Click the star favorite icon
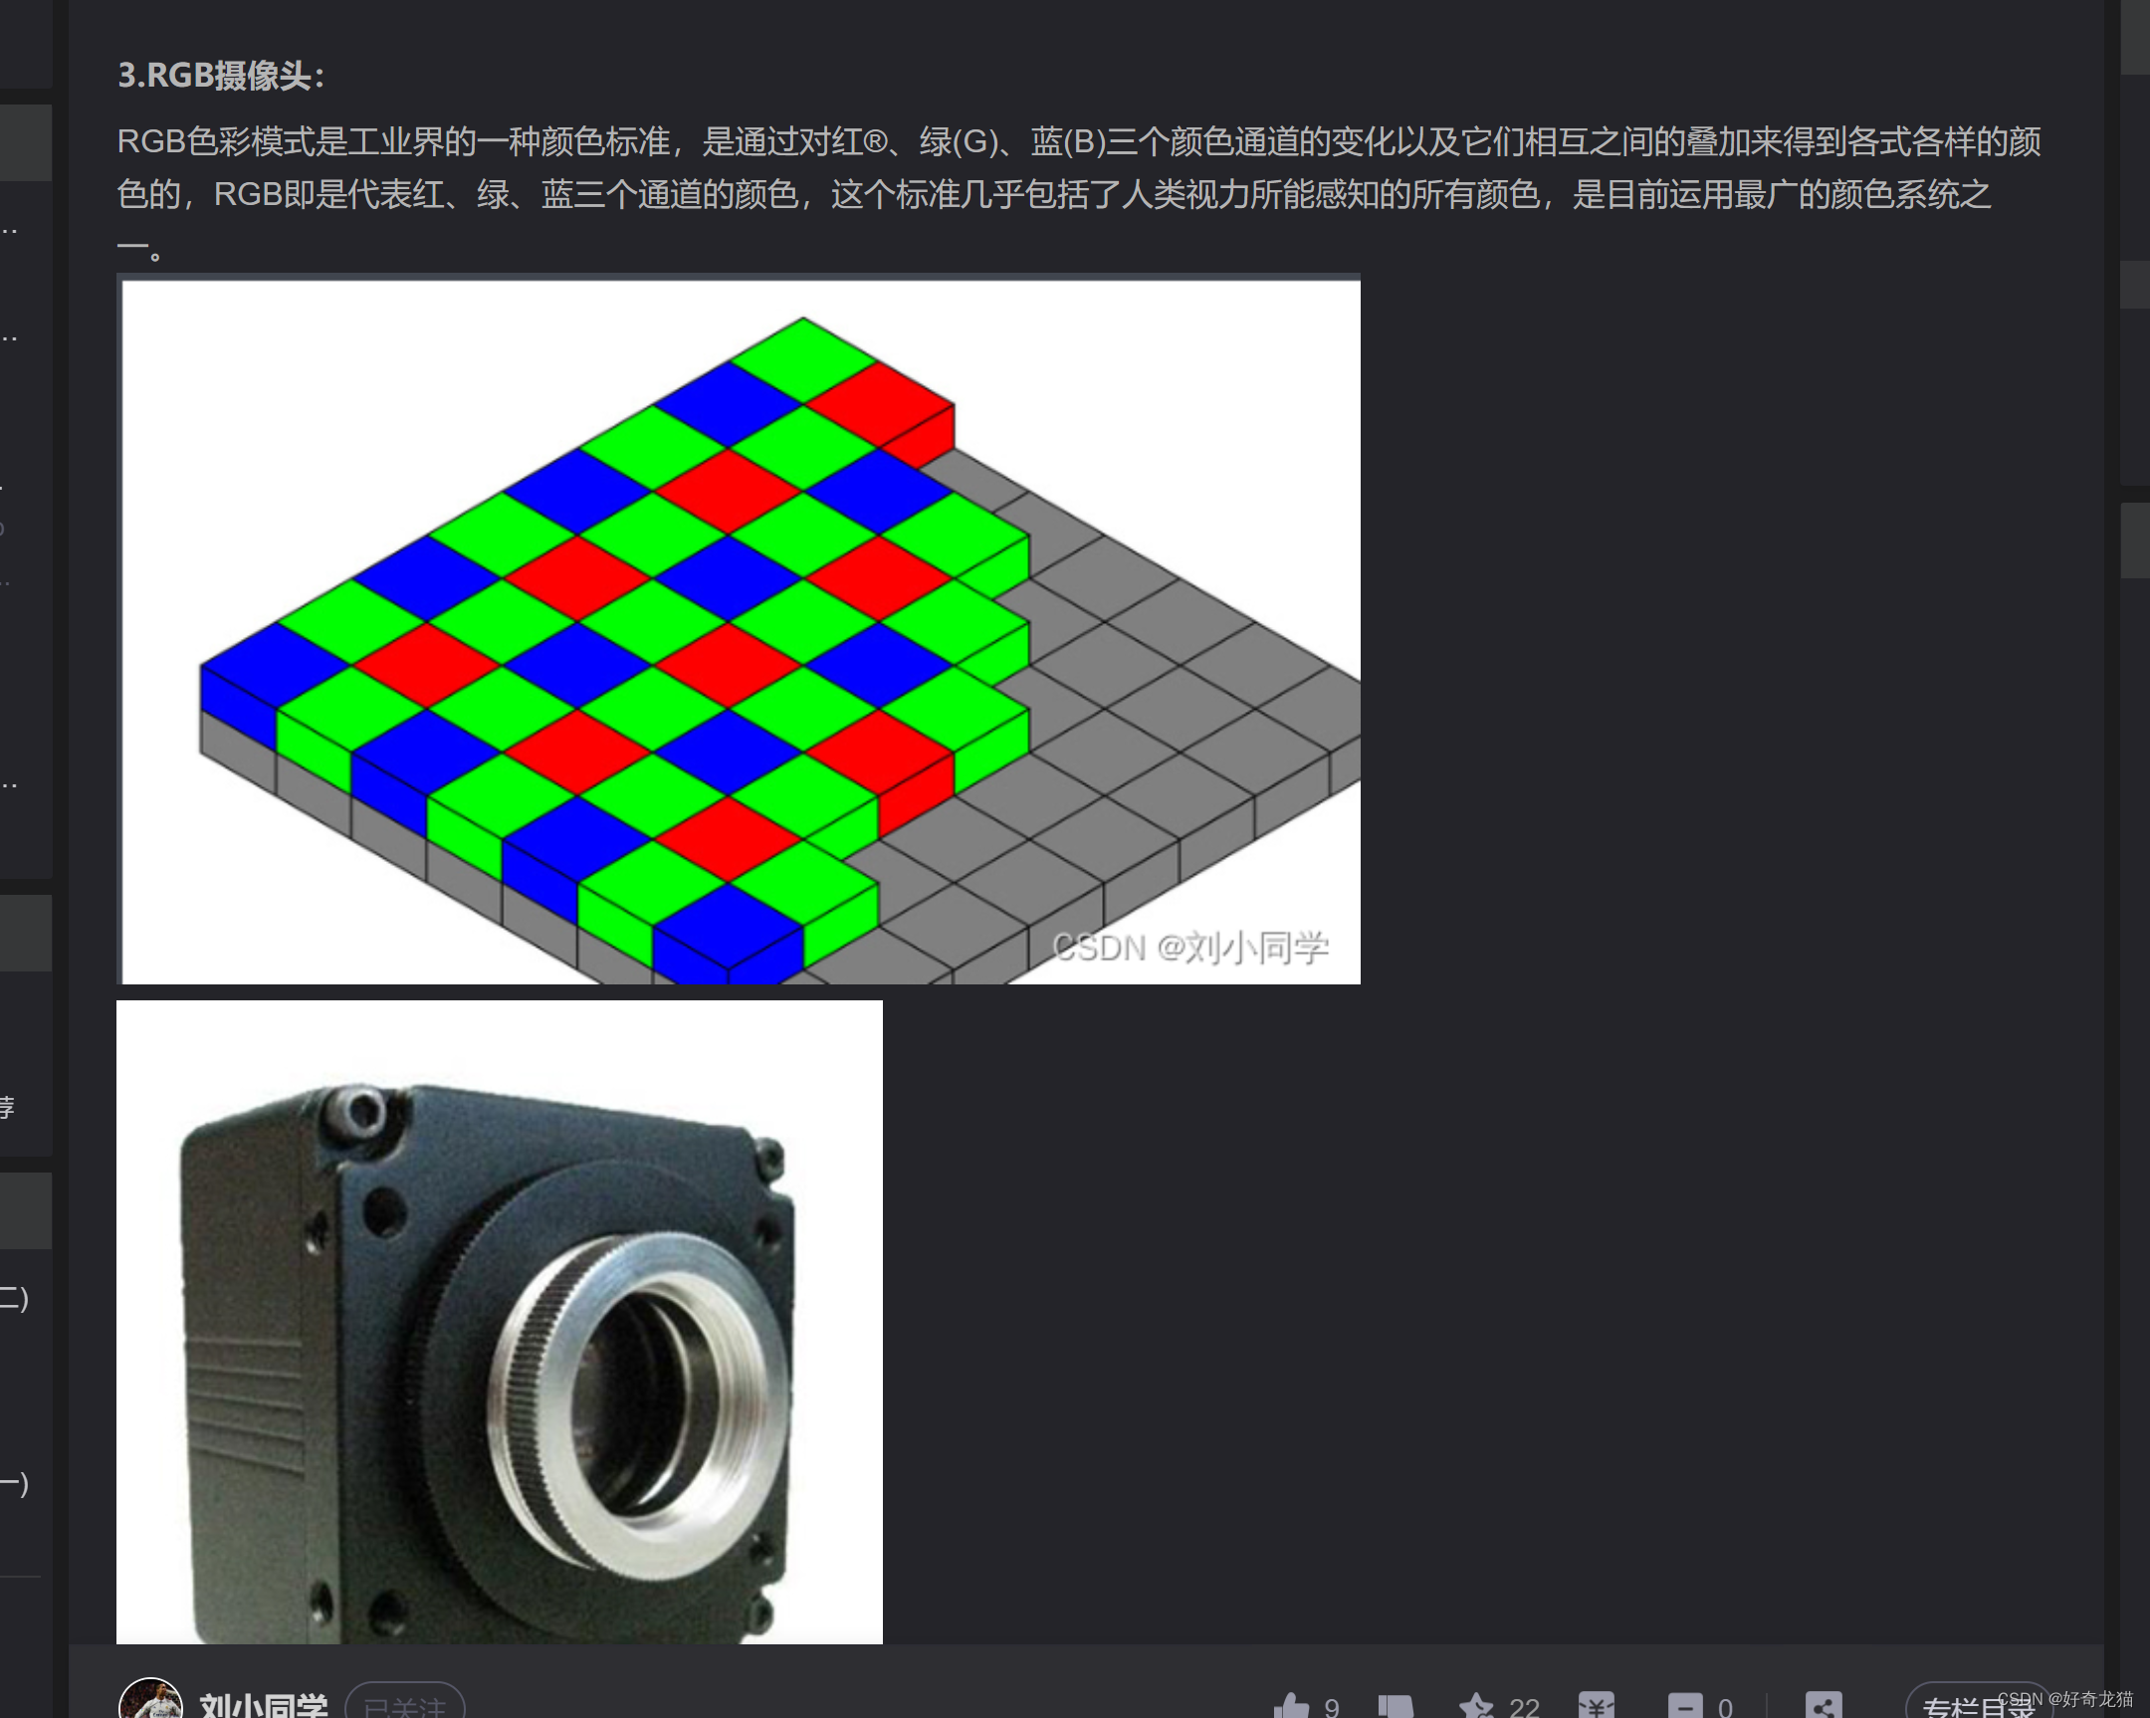Image resolution: width=2150 pixels, height=1718 pixels. pos(1476,1706)
